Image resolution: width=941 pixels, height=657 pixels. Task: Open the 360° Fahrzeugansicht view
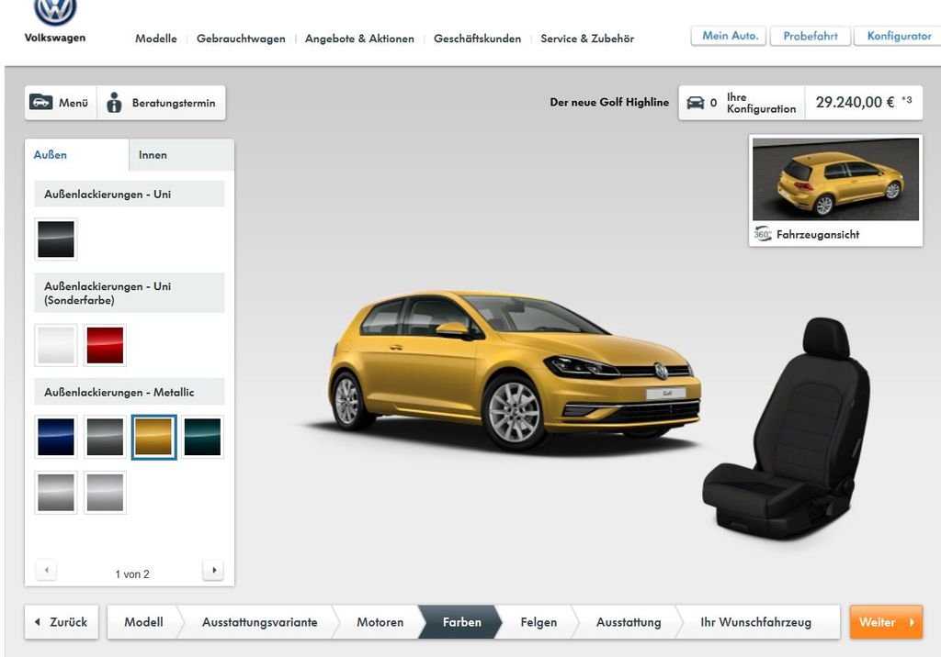tap(805, 234)
